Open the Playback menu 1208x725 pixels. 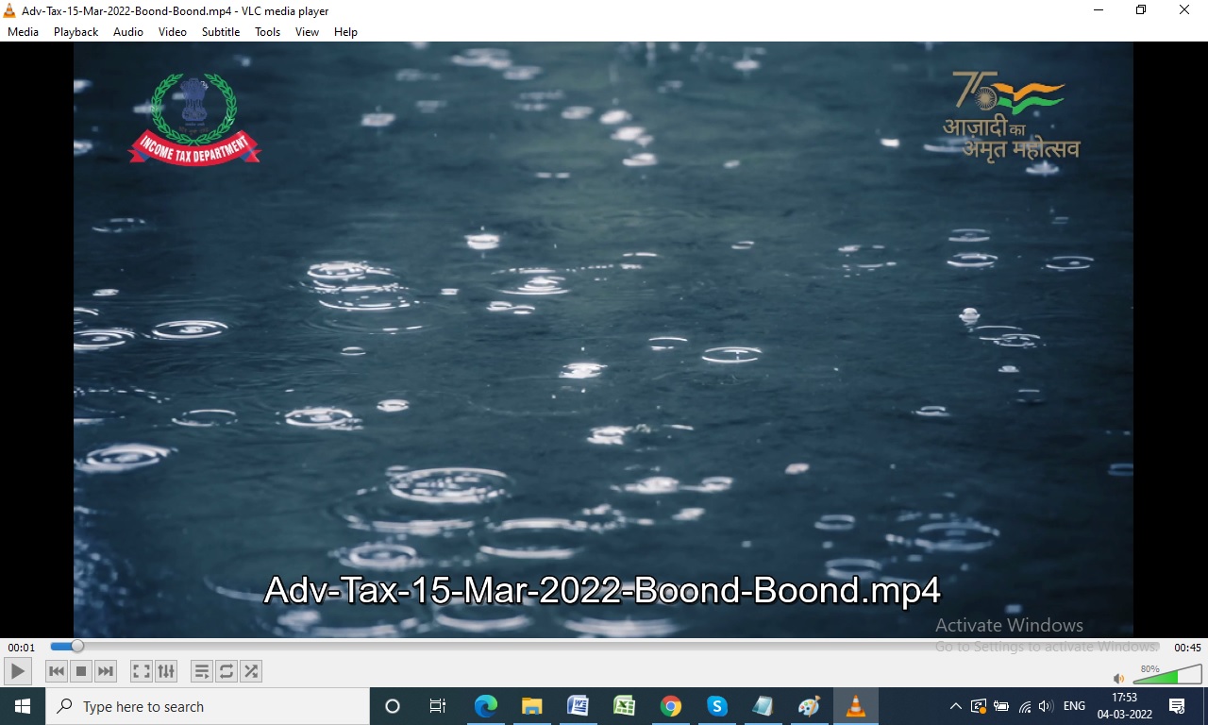(75, 32)
